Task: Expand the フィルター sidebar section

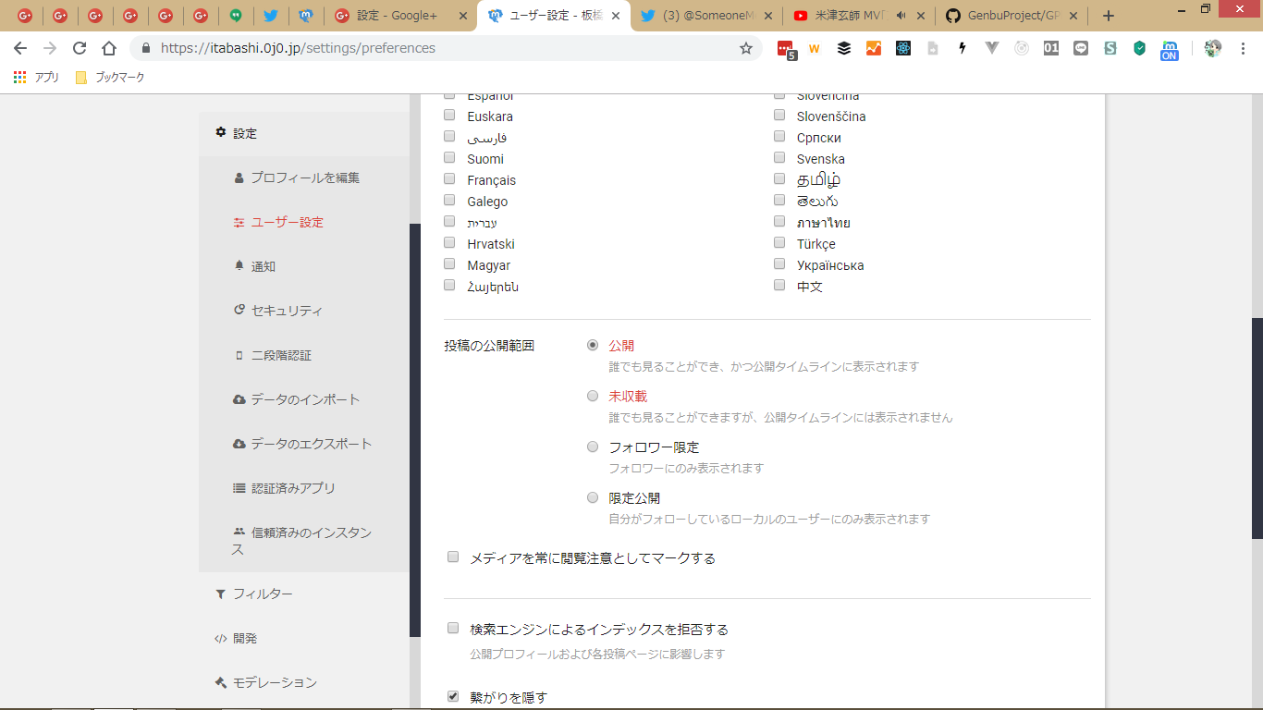Action: [263, 594]
